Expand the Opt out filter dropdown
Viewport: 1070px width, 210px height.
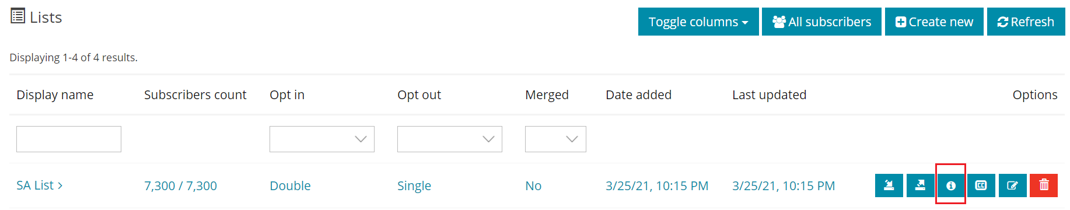450,139
